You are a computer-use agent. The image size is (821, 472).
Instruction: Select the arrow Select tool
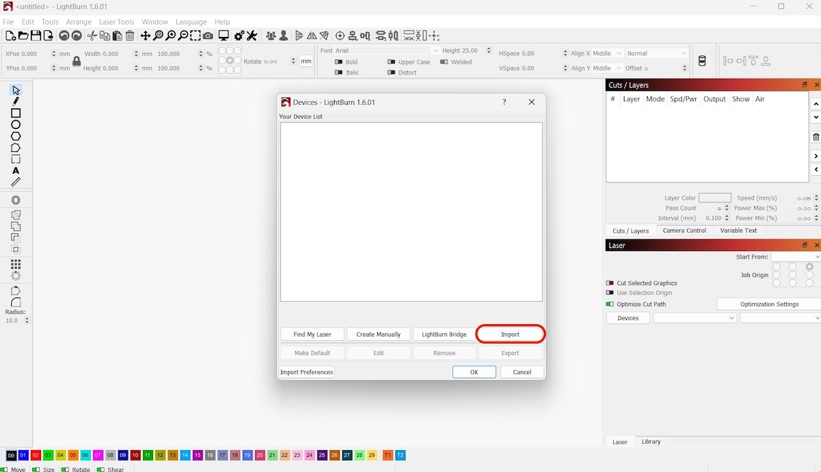[x=16, y=90]
